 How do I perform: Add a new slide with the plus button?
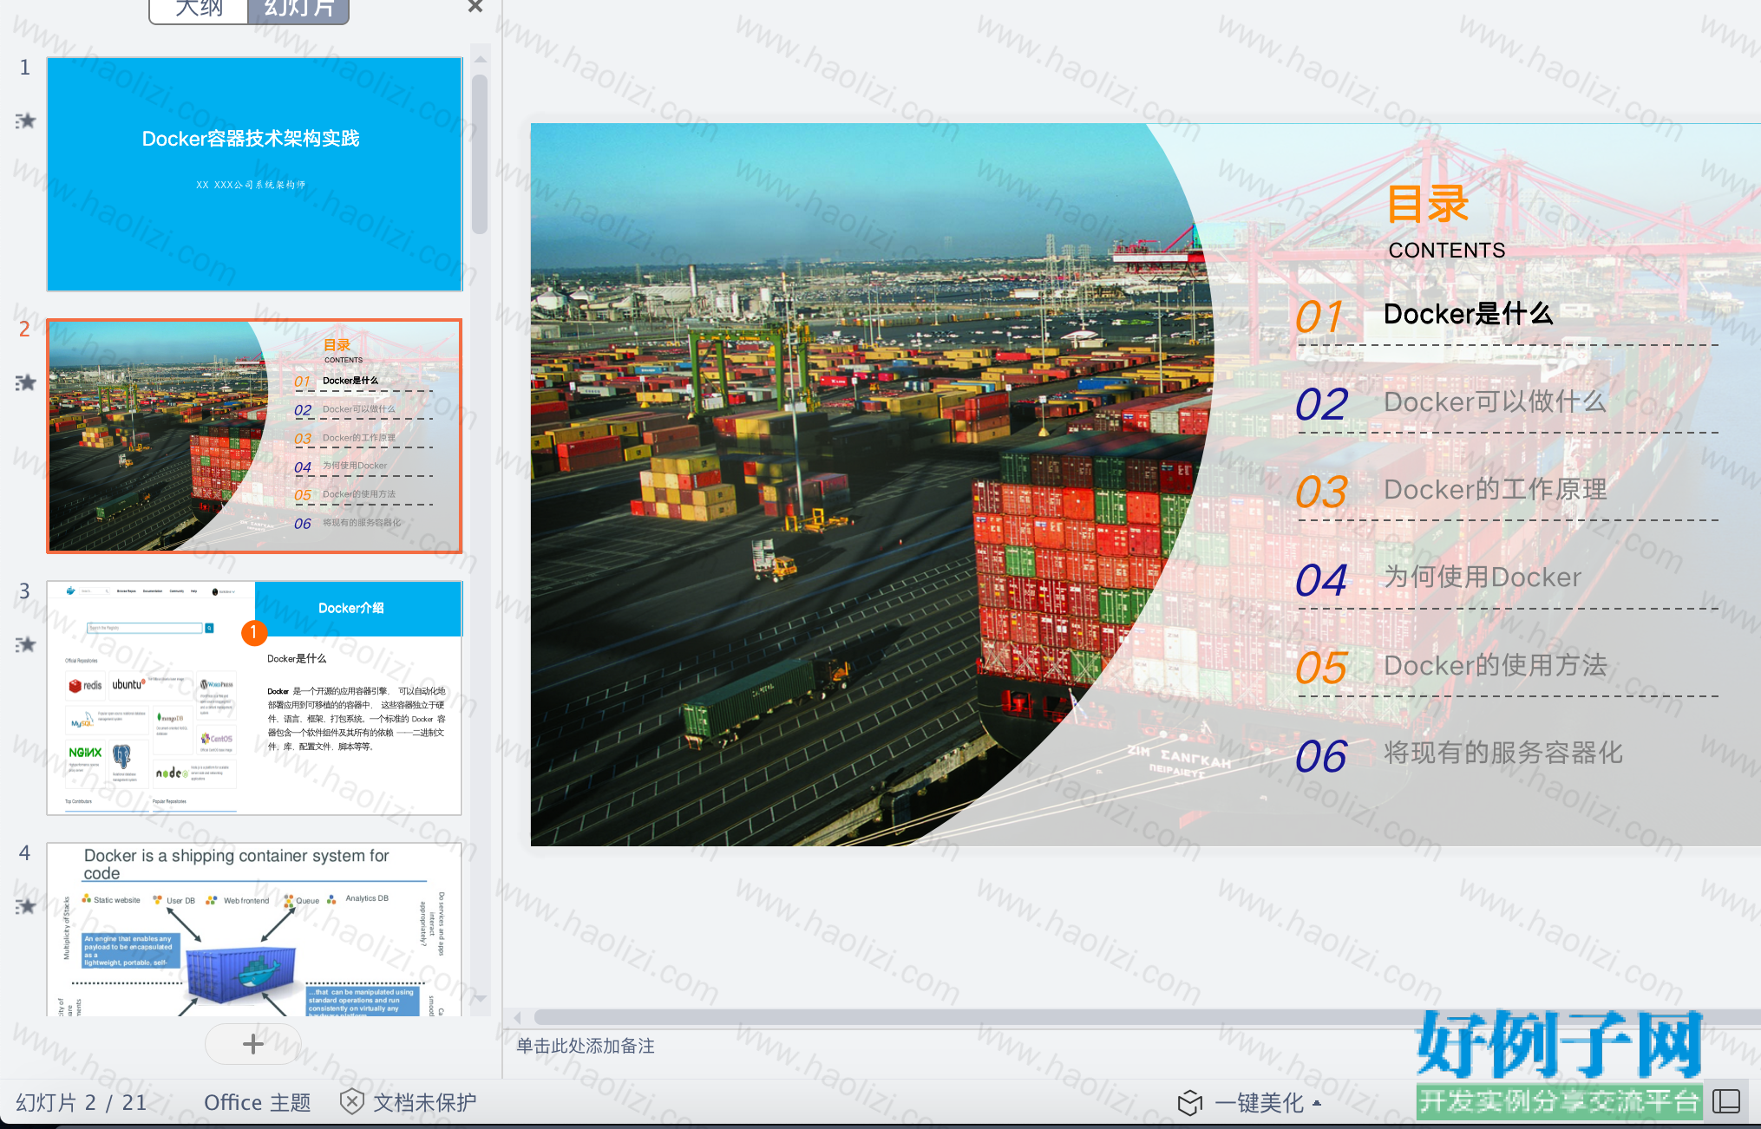(253, 1044)
